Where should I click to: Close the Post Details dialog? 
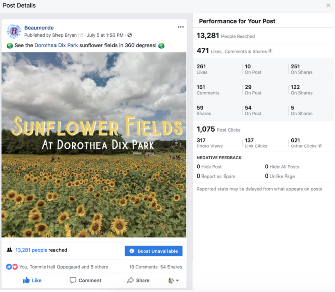328,5
